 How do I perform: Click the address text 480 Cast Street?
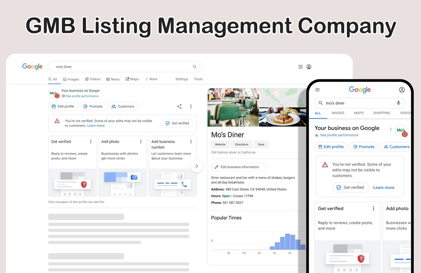point(256,189)
